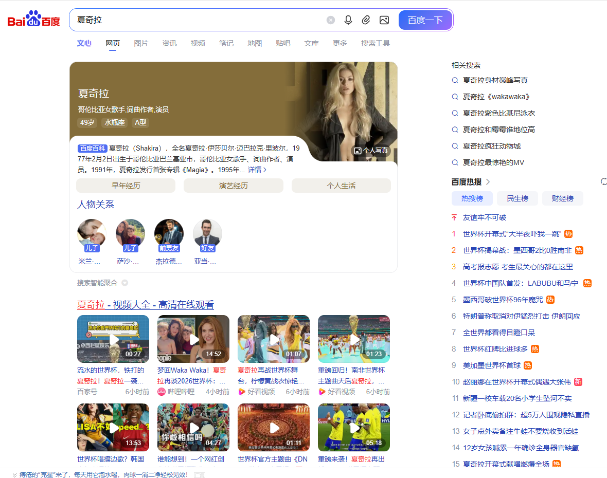This screenshot has width=607, height=478.
Task: Open the 演艺经历 section
Action: pos(234,186)
